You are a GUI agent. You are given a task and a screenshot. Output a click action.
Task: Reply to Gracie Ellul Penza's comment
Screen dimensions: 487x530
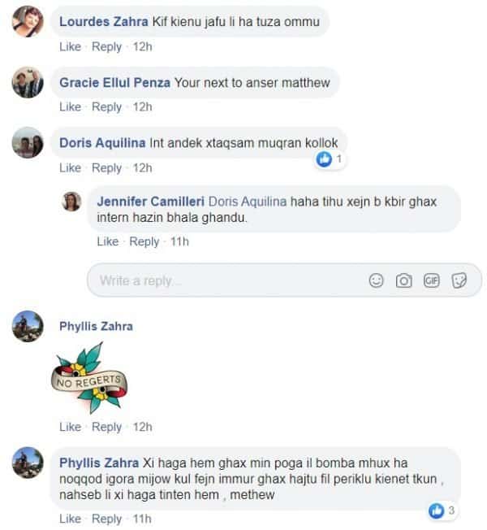click(106, 106)
